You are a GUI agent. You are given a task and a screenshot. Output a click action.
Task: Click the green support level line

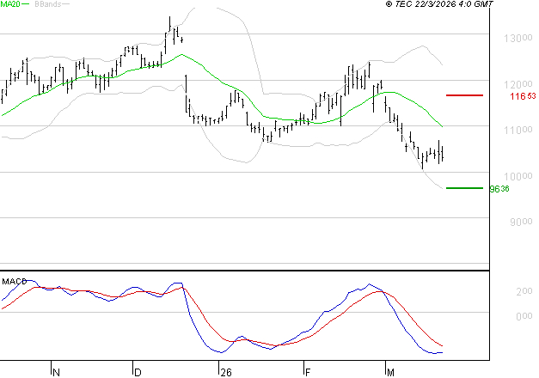click(464, 188)
